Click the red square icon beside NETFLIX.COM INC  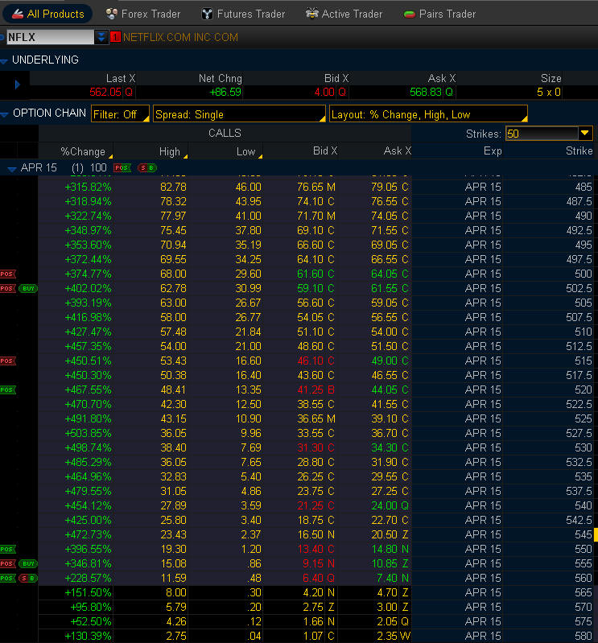(x=115, y=37)
